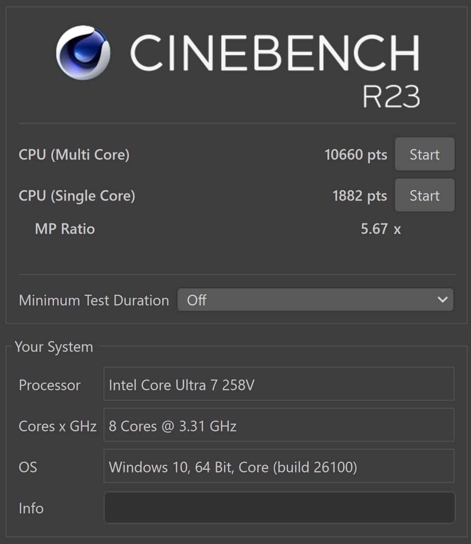Start the CPU Single Core test
471x544 pixels.
click(425, 195)
